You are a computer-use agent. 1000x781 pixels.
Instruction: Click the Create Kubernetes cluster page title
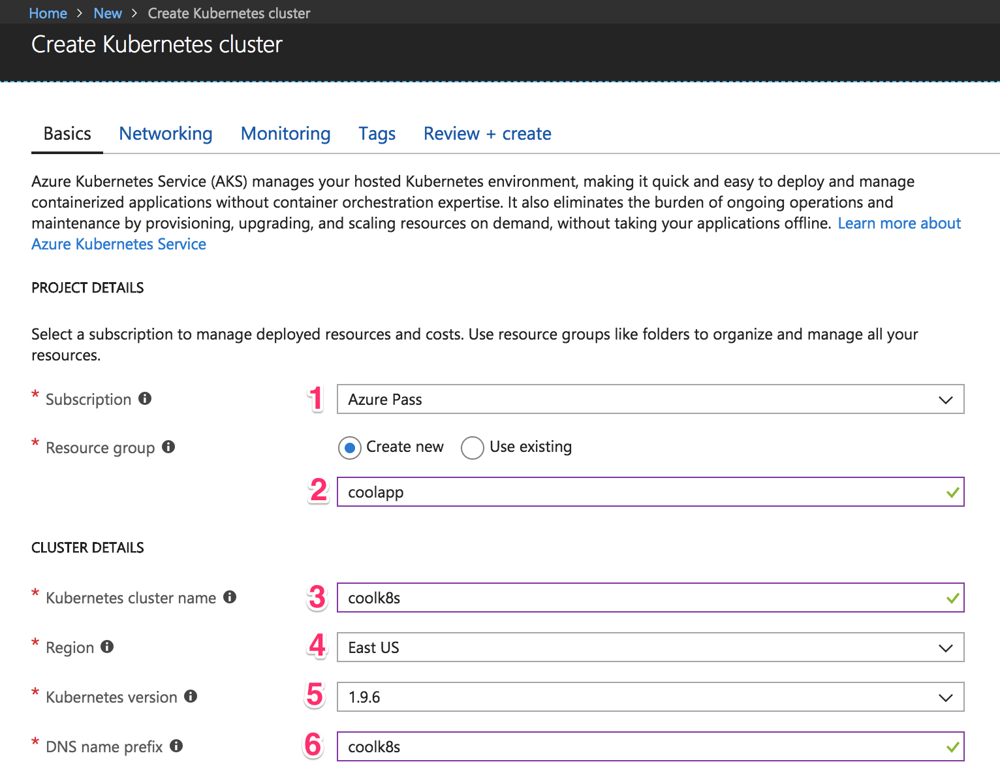pos(157,44)
